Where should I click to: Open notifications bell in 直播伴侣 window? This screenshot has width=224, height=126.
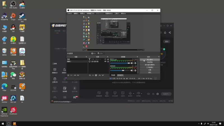click(x=165, y=32)
